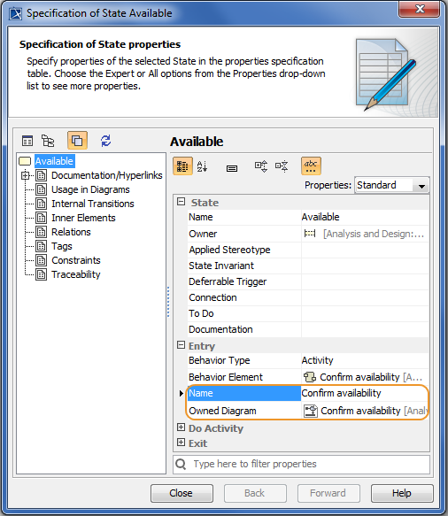The image size is (448, 516).
Task: Select the Owned Diagram property label
Action: click(222, 411)
